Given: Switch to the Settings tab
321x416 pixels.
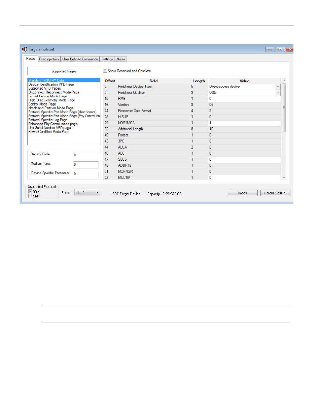Looking at the screenshot, I should click(107, 59).
